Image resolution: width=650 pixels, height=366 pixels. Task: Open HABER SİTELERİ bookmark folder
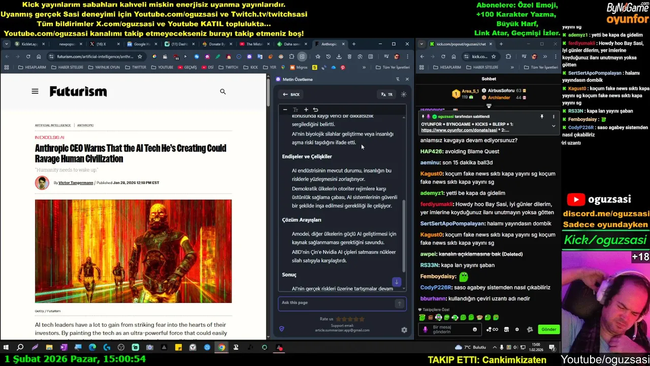tap(67, 67)
